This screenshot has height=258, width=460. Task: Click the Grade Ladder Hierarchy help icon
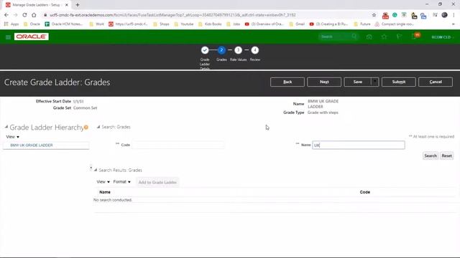pos(86,128)
